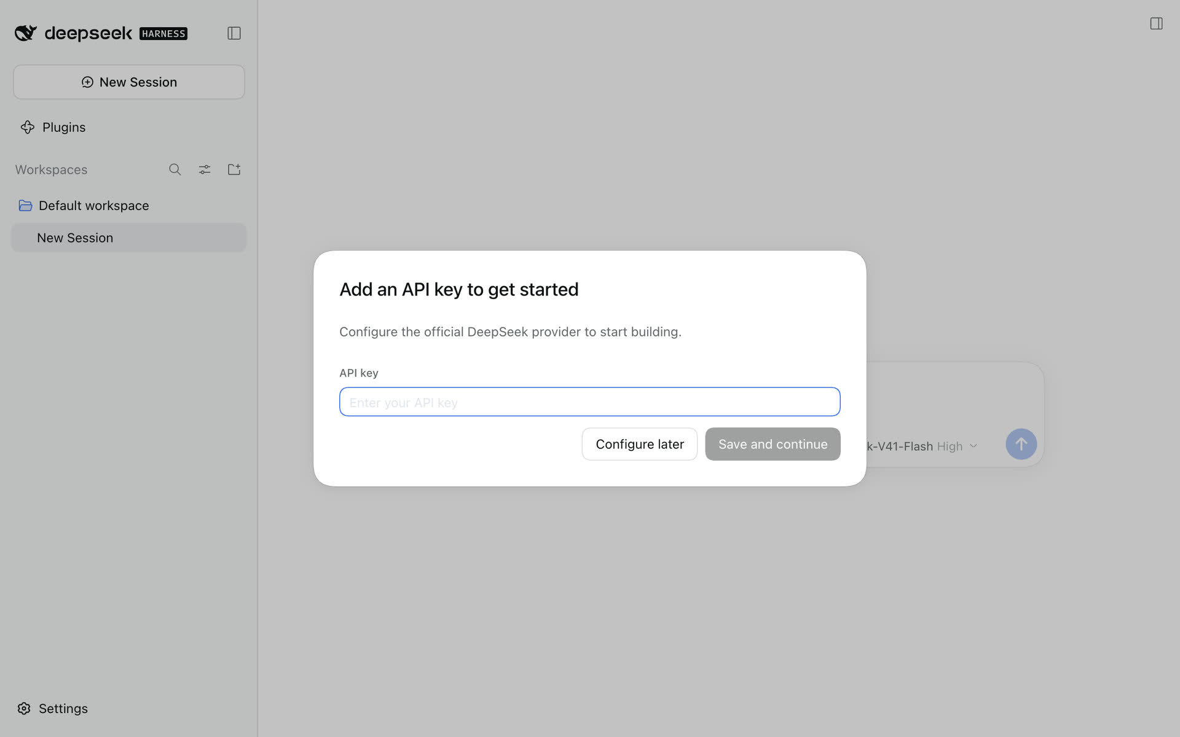Click Save and continue button
This screenshot has height=737, width=1180.
[x=773, y=444]
